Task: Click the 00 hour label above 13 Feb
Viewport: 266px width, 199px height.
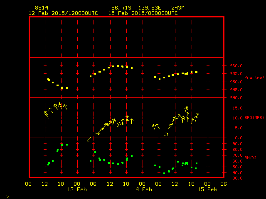Action: (77, 184)
